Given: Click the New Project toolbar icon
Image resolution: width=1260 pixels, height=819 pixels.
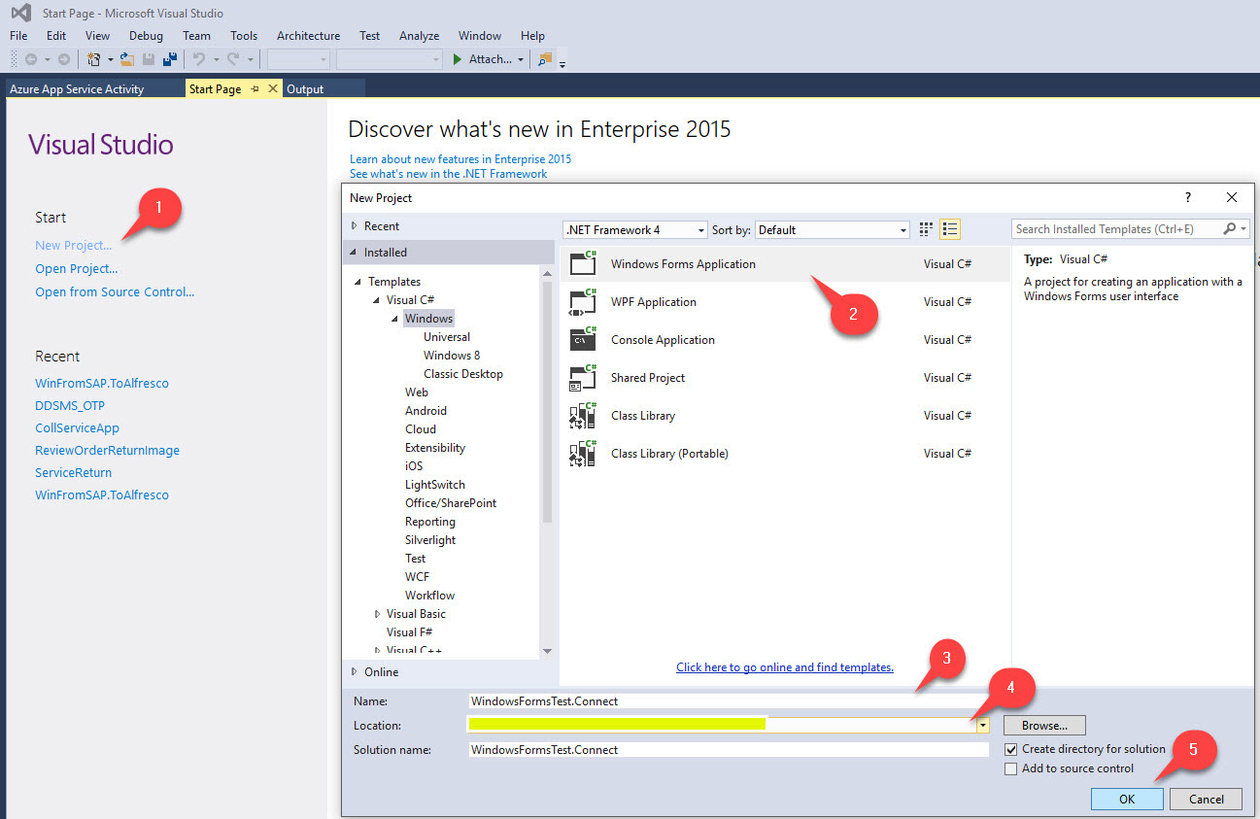Looking at the screenshot, I should tap(94, 58).
